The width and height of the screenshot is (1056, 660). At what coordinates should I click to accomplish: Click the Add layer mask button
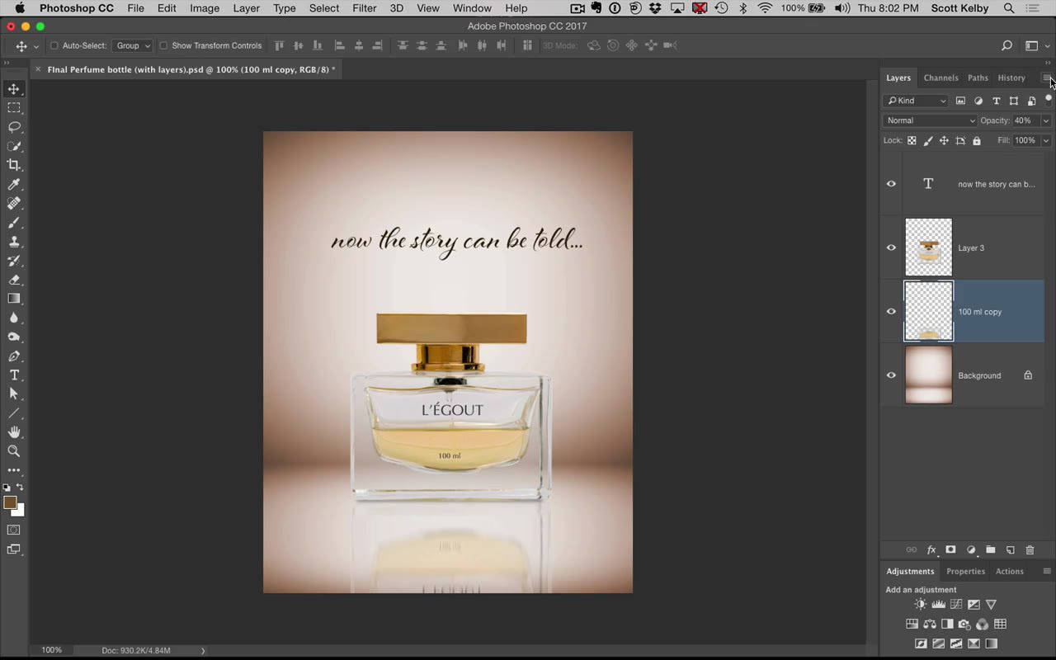click(950, 549)
